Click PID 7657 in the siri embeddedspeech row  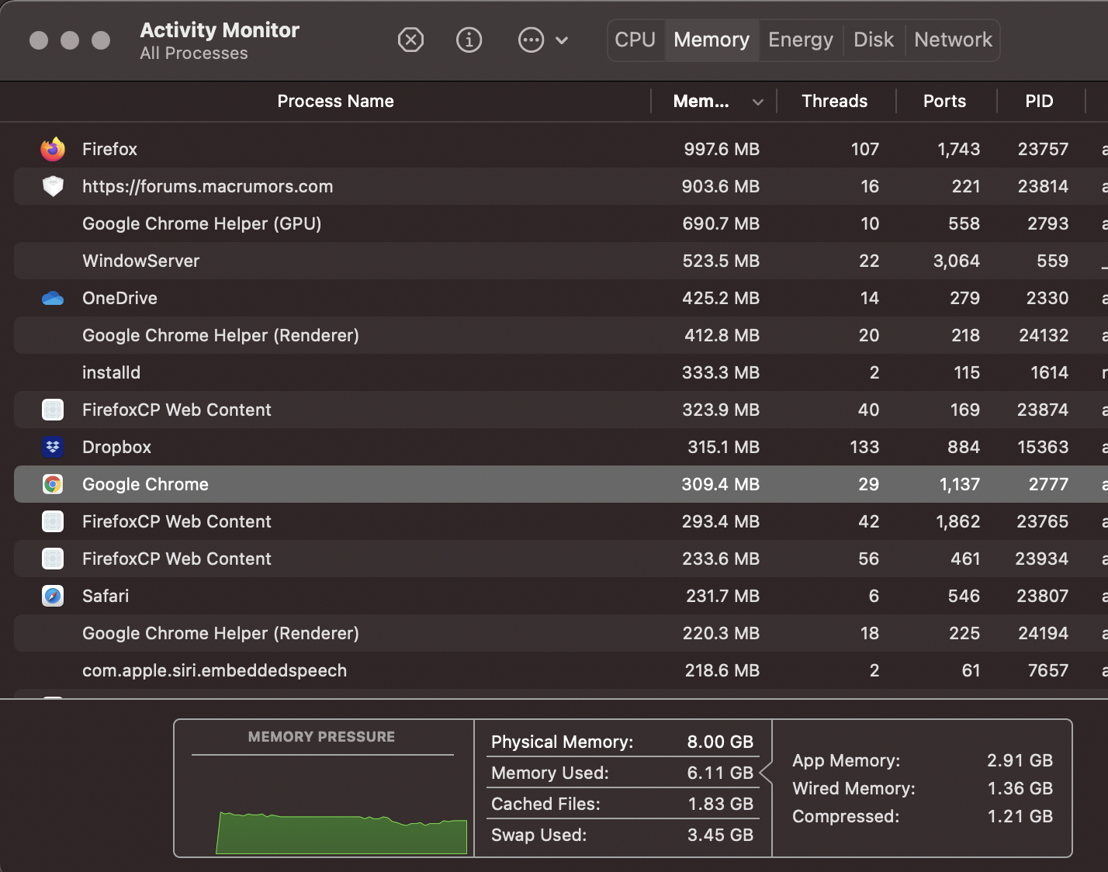[x=1047, y=670]
